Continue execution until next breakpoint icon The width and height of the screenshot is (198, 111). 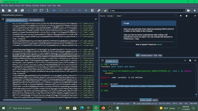click(x=80, y=10)
